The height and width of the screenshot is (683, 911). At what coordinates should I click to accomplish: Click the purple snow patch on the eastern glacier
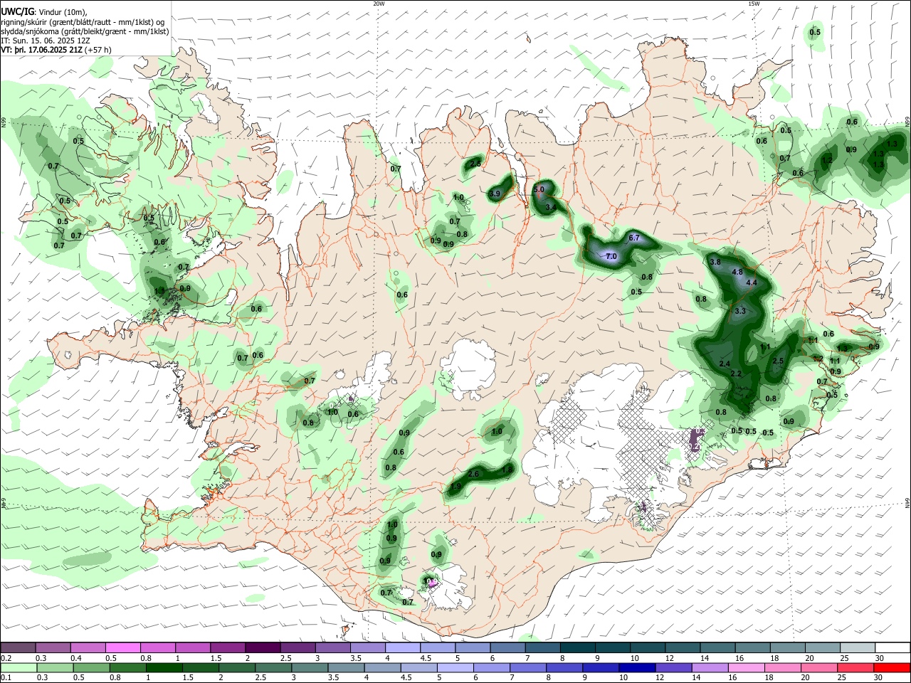pyautogui.click(x=697, y=440)
